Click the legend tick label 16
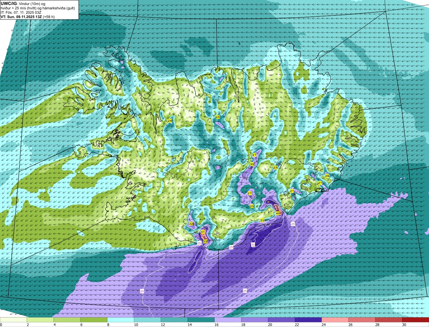The width and height of the screenshot is (429, 327). coord(216,325)
